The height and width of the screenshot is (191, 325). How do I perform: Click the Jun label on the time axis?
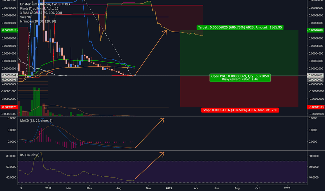coord(217,188)
